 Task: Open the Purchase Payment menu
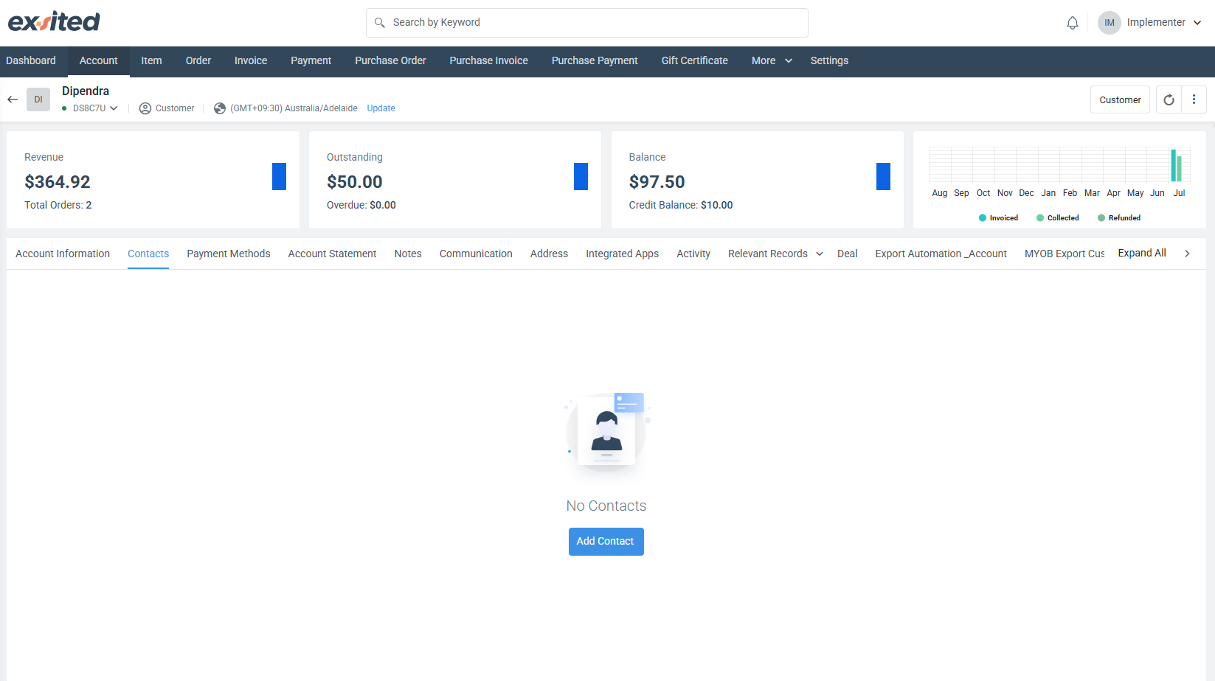tap(595, 61)
